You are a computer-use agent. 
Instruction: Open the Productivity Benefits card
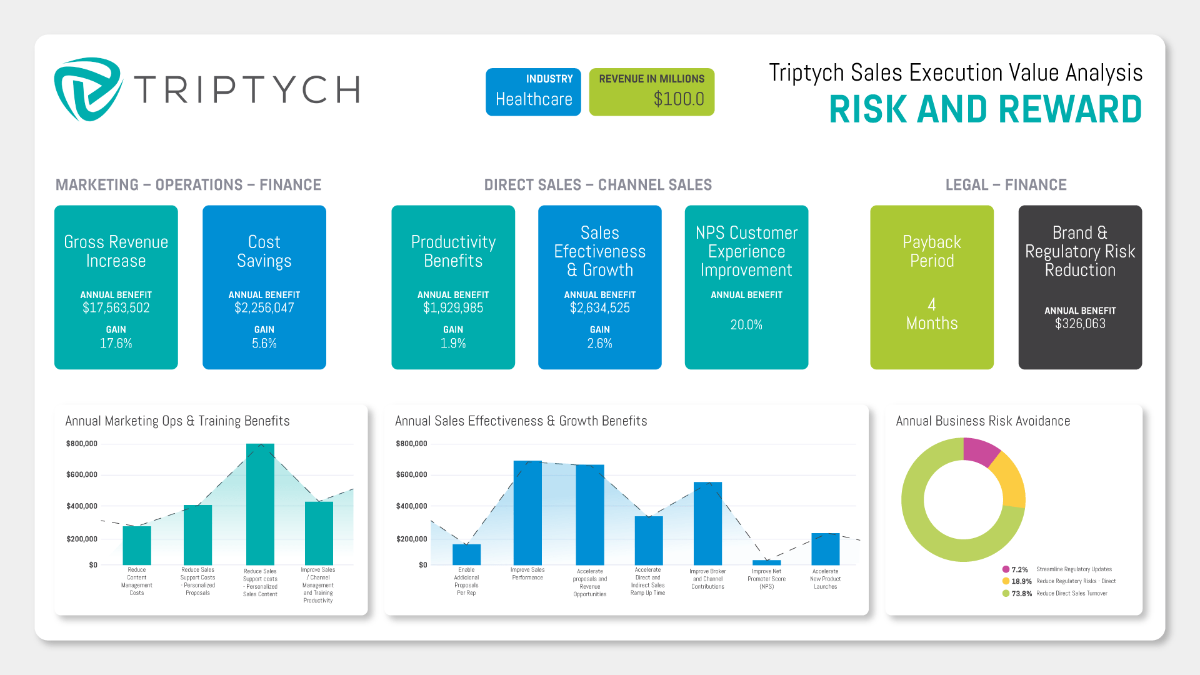pos(452,287)
